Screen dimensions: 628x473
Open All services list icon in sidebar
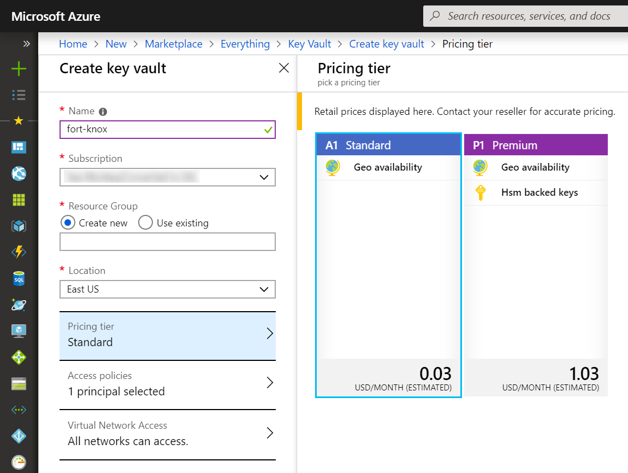(19, 95)
